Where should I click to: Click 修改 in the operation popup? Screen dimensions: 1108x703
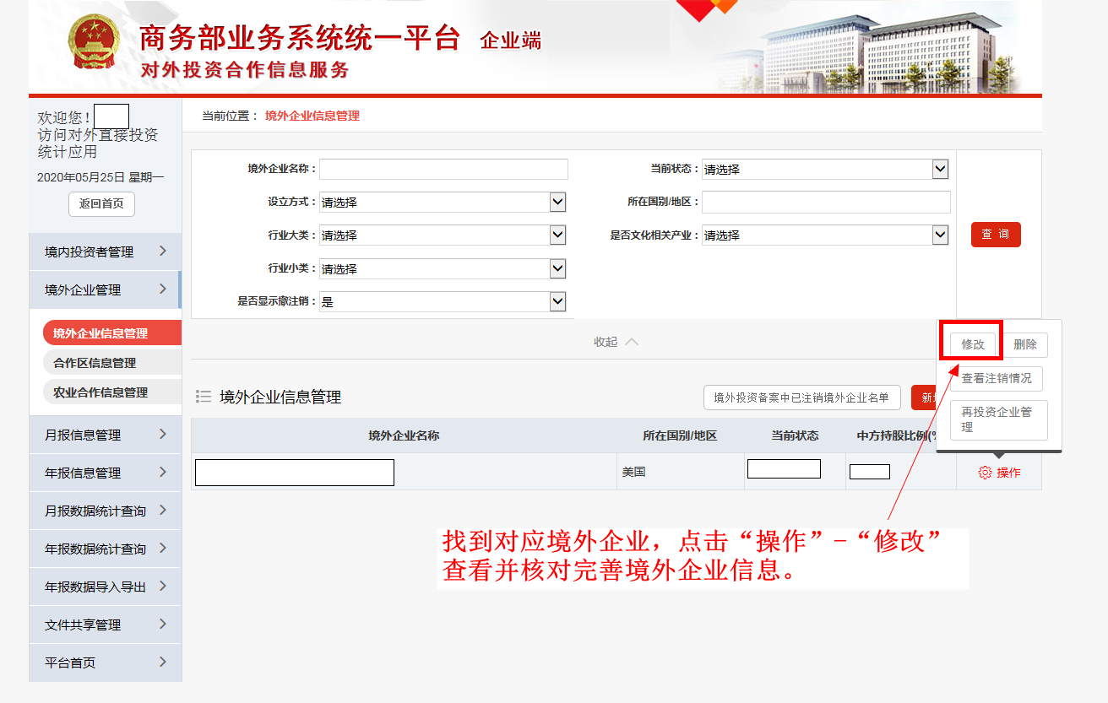click(973, 344)
